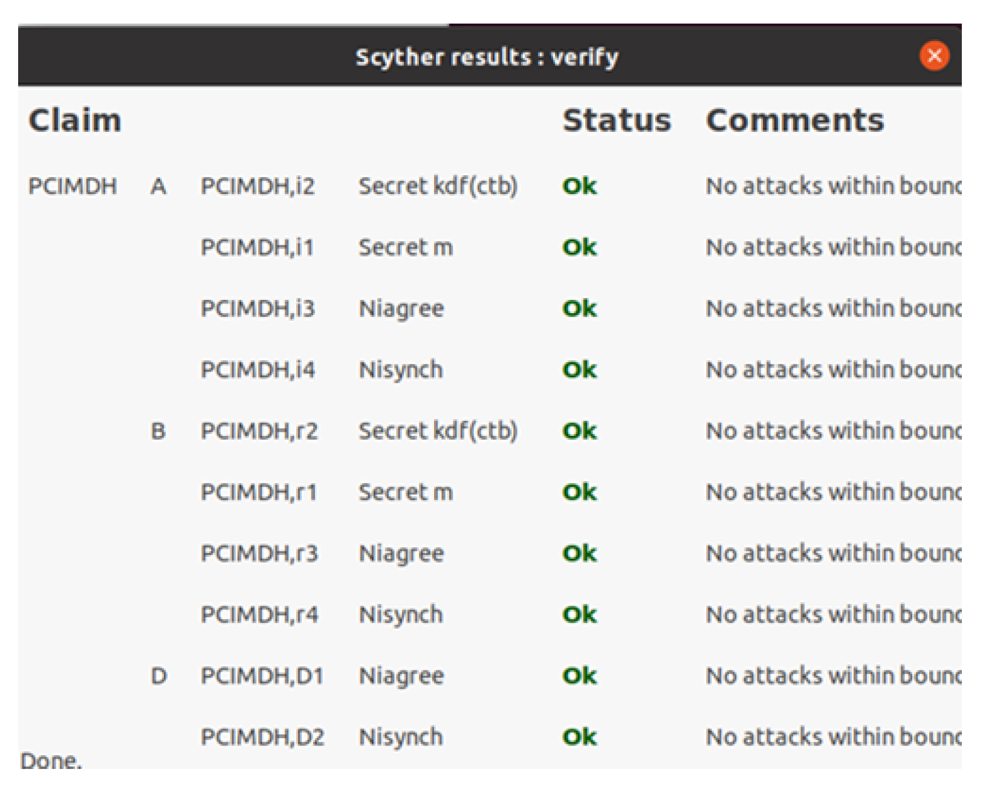The width and height of the screenshot is (983, 798).
Task: Select the PCIMDH,r3 claim label
Action: pyautogui.click(x=259, y=553)
